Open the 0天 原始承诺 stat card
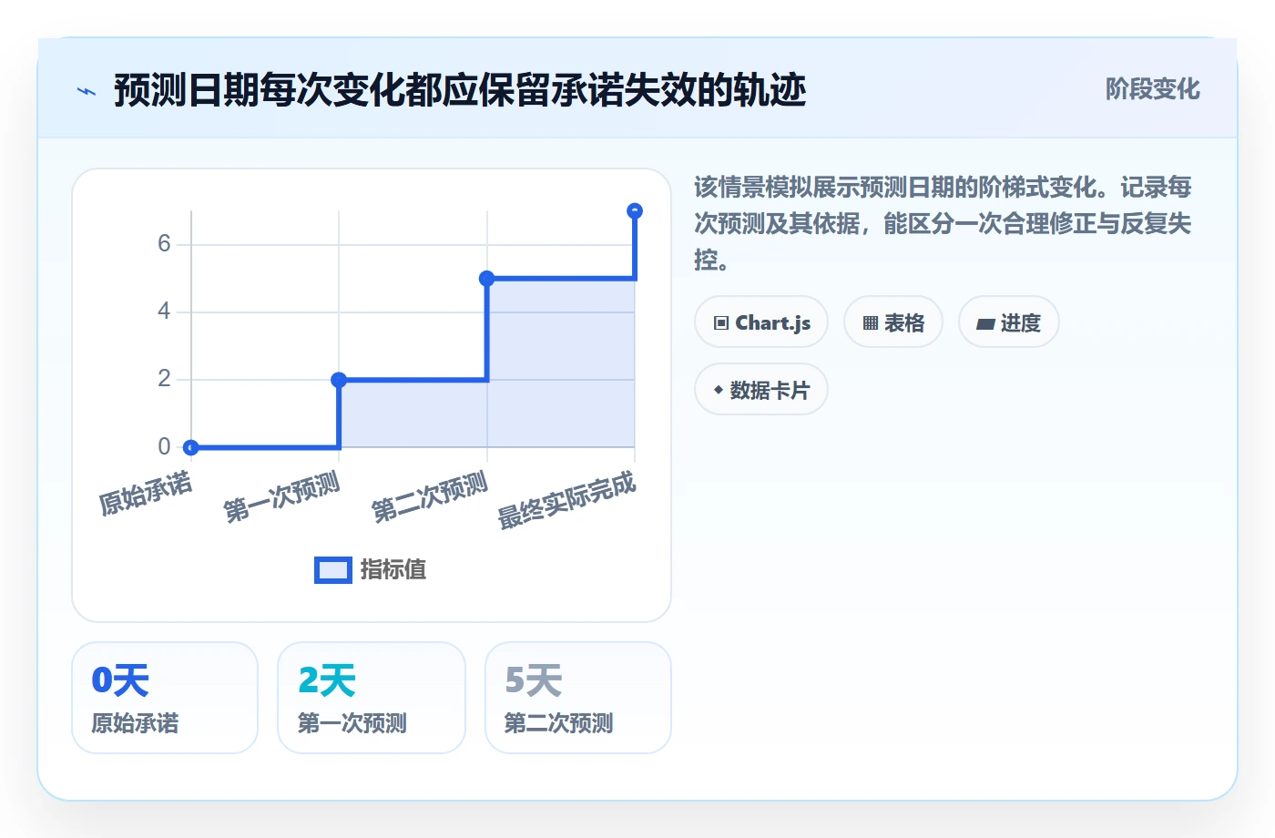Image resolution: width=1275 pixels, height=838 pixels. [x=165, y=698]
